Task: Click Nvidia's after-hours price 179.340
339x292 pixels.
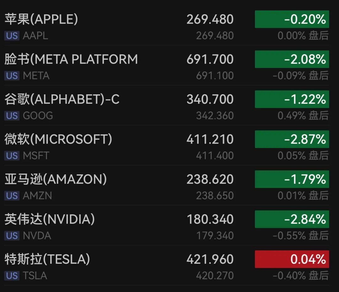Action: [215, 236]
